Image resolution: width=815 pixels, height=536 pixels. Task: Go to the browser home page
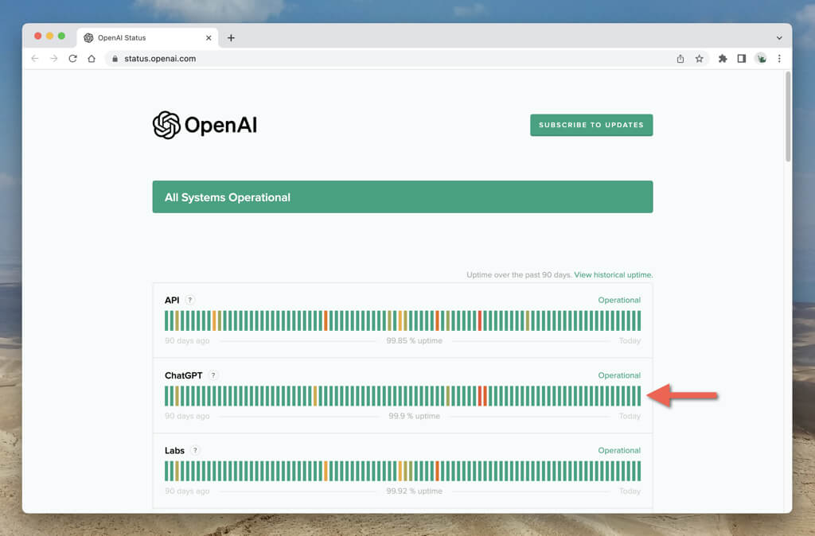pos(92,59)
